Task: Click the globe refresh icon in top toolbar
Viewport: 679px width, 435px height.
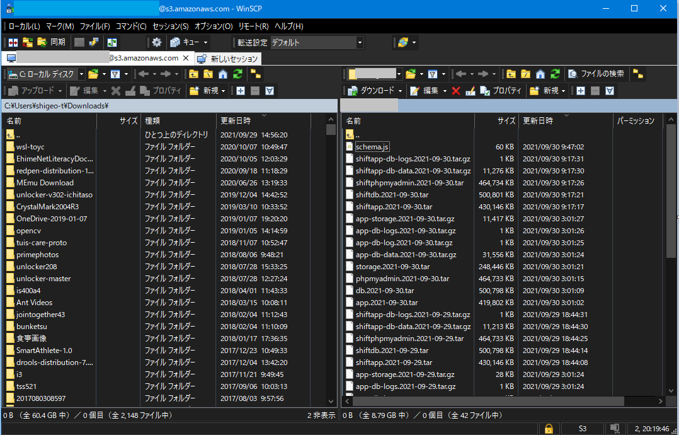Action: (402, 42)
